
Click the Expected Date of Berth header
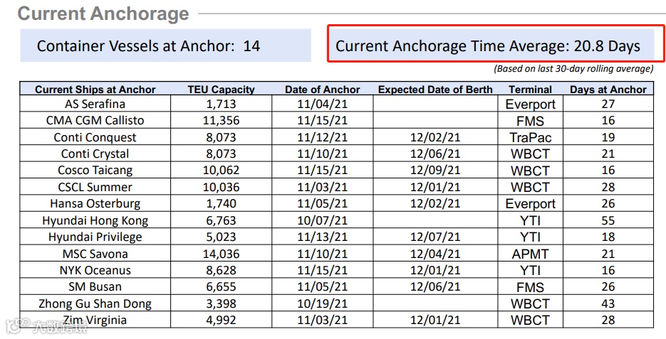pos(435,90)
